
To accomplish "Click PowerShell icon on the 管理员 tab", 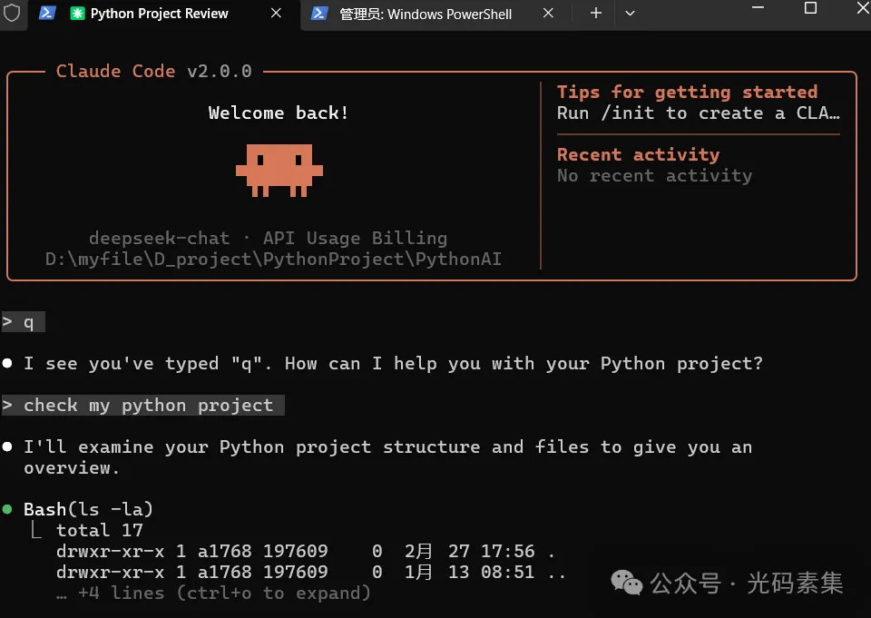I will pos(319,14).
